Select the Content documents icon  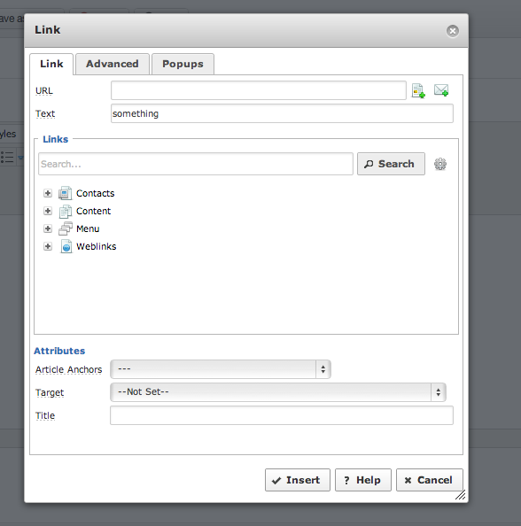[66, 211]
